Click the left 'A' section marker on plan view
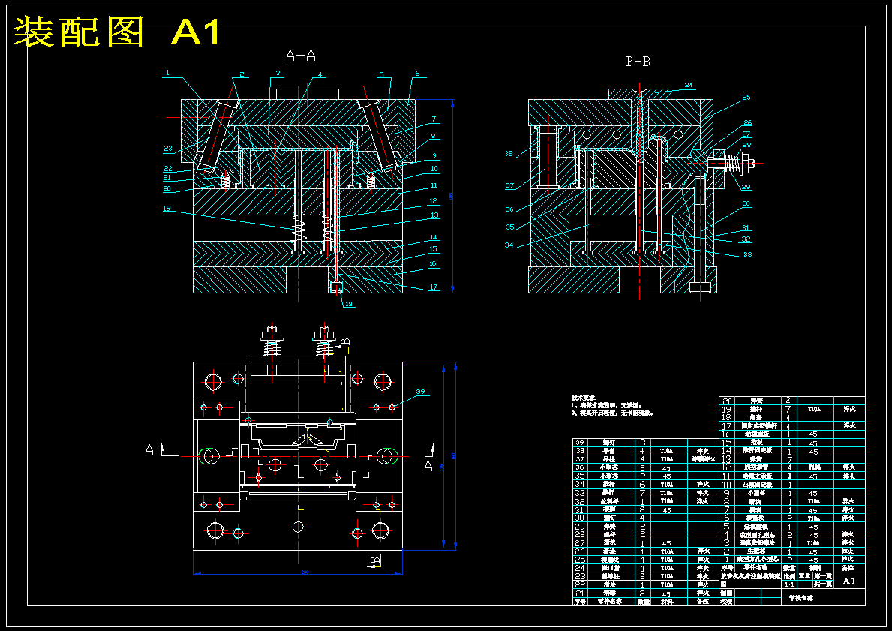The width and height of the screenshot is (892, 631). [150, 450]
